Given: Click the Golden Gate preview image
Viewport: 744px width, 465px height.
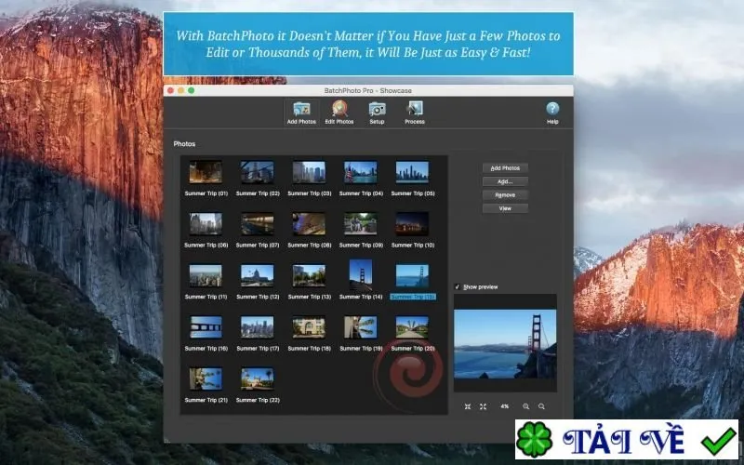Looking at the screenshot, I should (505, 344).
